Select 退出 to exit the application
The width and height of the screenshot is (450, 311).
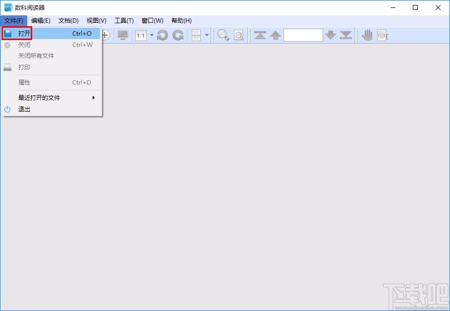coord(24,109)
